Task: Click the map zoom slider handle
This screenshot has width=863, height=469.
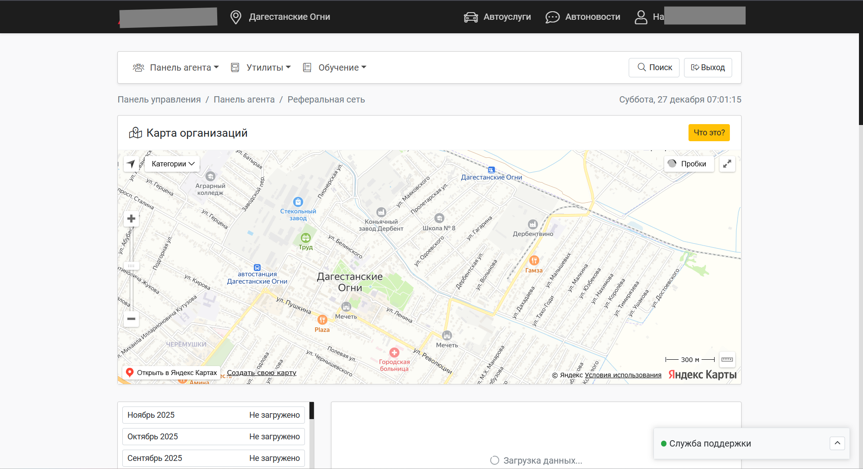Action: click(x=131, y=266)
